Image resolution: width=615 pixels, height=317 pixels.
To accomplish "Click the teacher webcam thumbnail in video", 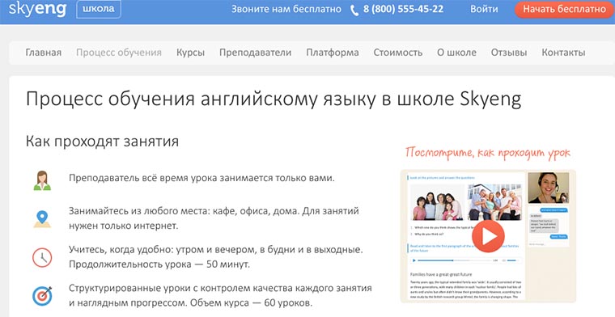I will pos(549,188).
